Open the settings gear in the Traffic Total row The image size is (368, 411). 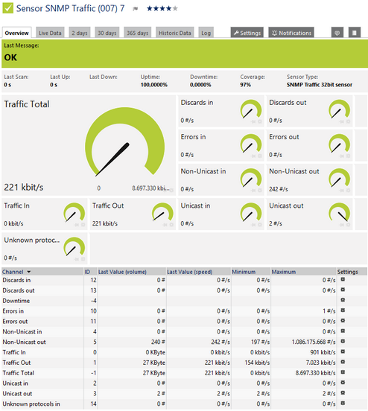pos(343,372)
